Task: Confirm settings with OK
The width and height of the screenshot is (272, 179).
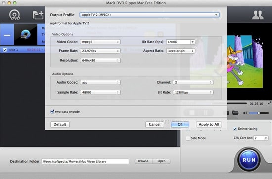Action: point(180,124)
